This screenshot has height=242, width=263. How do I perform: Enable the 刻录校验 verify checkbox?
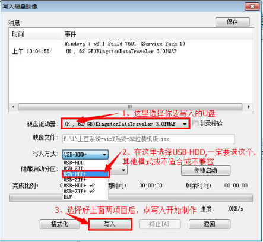pos(195,123)
